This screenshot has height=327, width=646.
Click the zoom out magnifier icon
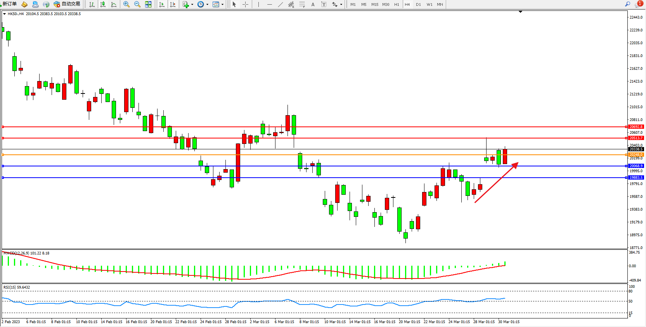137,4
